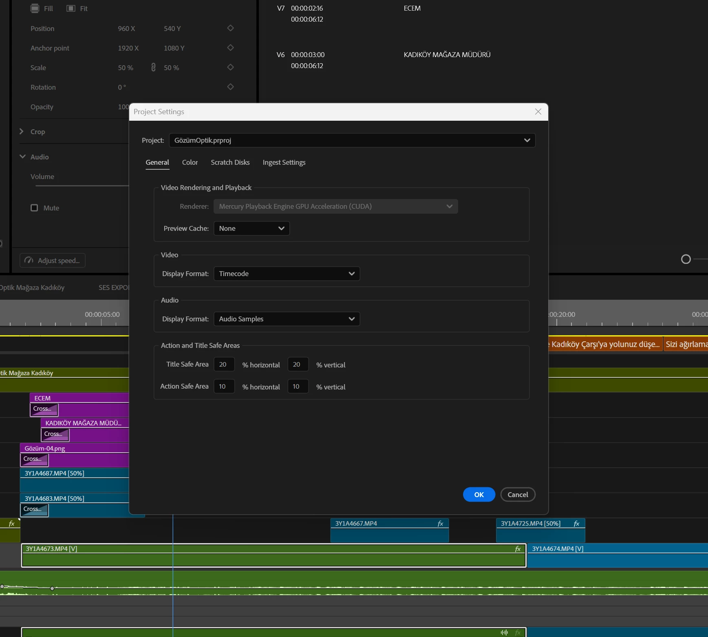Click the Fill frame icon
Viewport: 708px width, 637px height.
click(x=35, y=9)
